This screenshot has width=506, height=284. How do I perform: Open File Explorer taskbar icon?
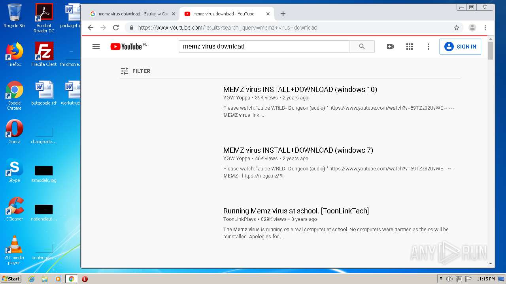coord(45,279)
